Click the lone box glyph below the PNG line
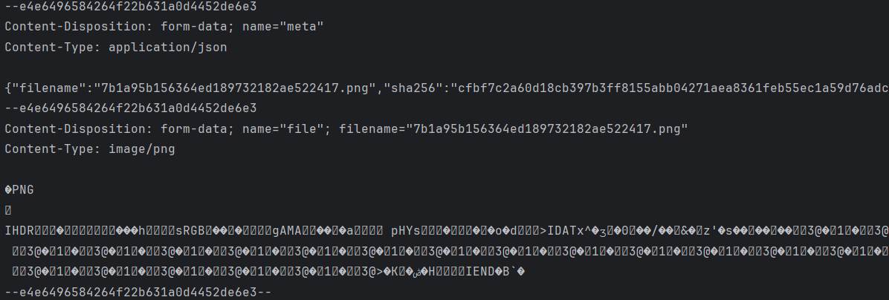The width and height of the screenshot is (889, 300). [8, 210]
